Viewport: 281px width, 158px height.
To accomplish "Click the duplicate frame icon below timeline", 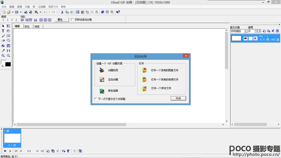I will (53, 151).
